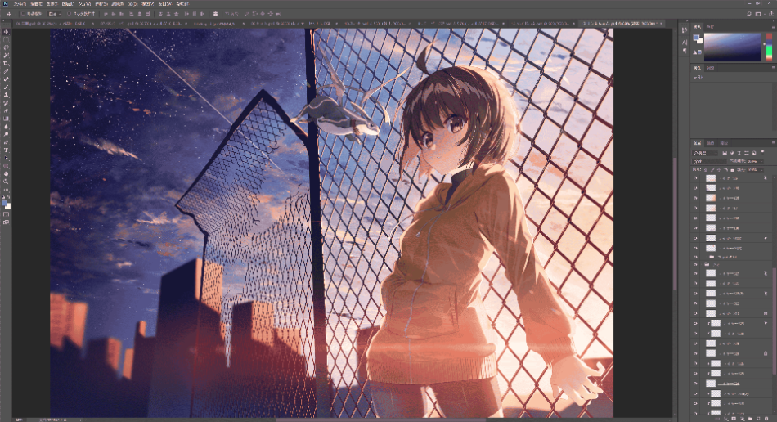Select the Hand tool
The width and height of the screenshot is (777, 422).
pyautogui.click(x=6, y=174)
